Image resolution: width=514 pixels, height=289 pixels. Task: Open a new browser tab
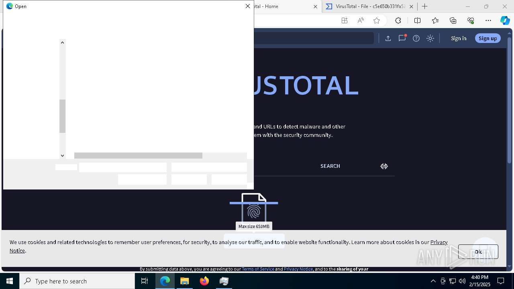coord(424,6)
